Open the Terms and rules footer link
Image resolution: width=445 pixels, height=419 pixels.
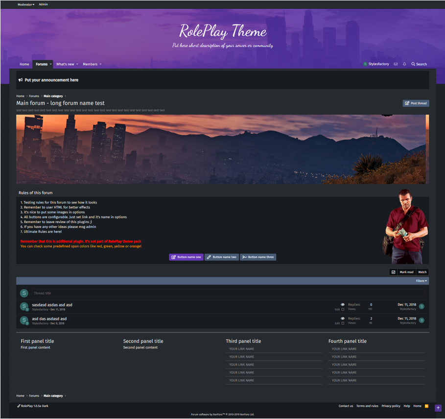click(367, 406)
